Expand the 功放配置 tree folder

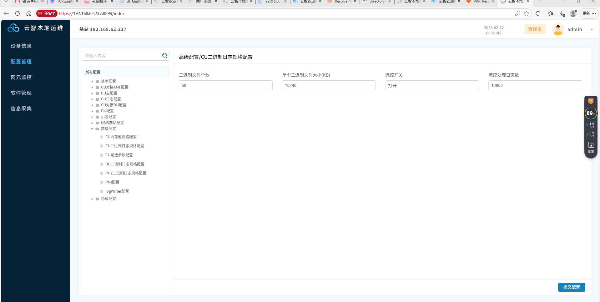click(92, 199)
